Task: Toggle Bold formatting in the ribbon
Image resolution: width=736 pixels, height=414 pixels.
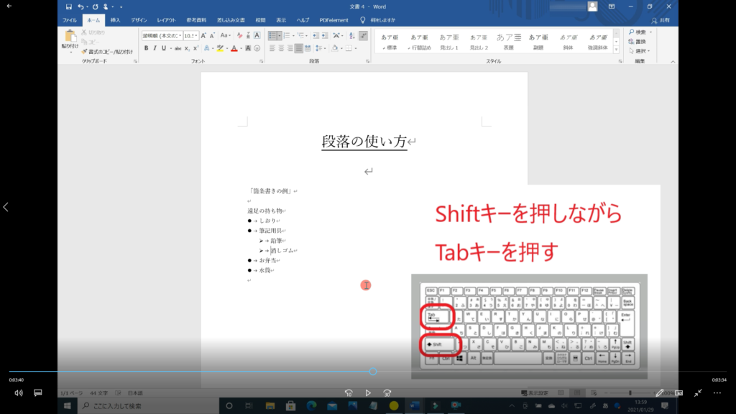Action: [146, 48]
